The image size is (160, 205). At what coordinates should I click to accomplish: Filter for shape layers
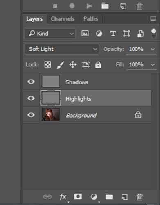[x=126, y=34]
